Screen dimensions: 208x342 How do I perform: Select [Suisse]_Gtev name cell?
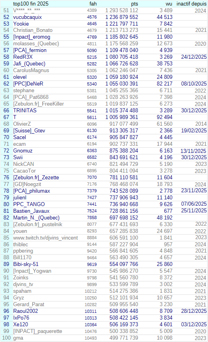(29, 131)
